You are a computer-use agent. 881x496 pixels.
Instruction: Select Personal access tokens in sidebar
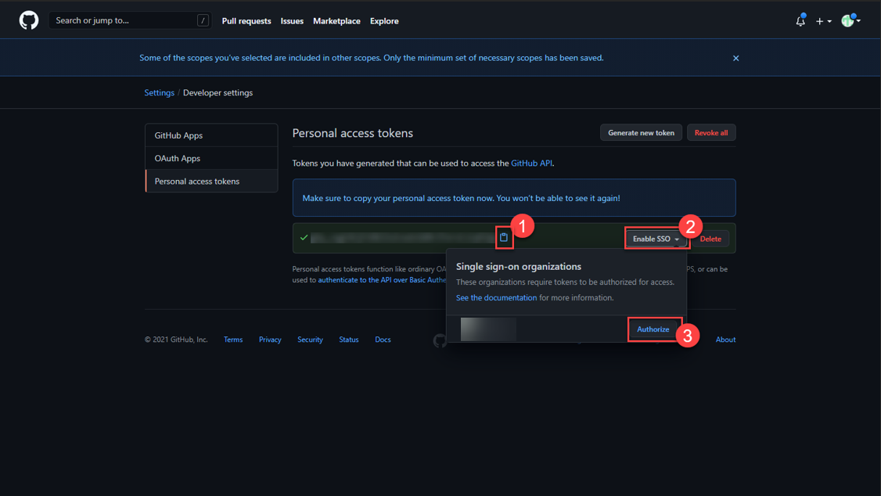coord(211,182)
